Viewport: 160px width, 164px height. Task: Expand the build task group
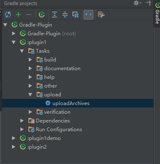[x=30, y=60]
